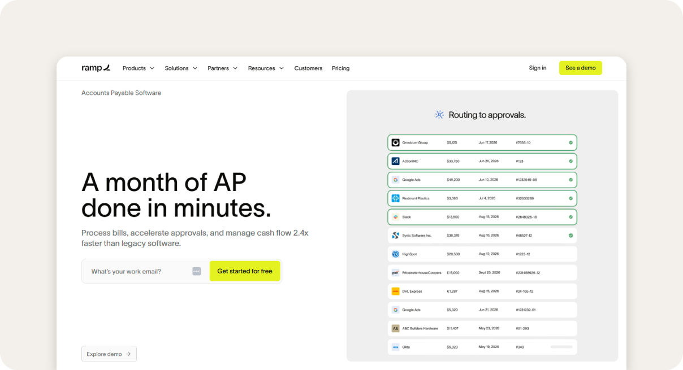This screenshot has width=683, height=370.
Task: Click green checkmark on ActionINC row
Action: pyautogui.click(x=570, y=161)
